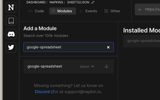The image size is (160, 100).
Task: Go to NAPKINS in breadcrumb
Action: pos(56,2)
